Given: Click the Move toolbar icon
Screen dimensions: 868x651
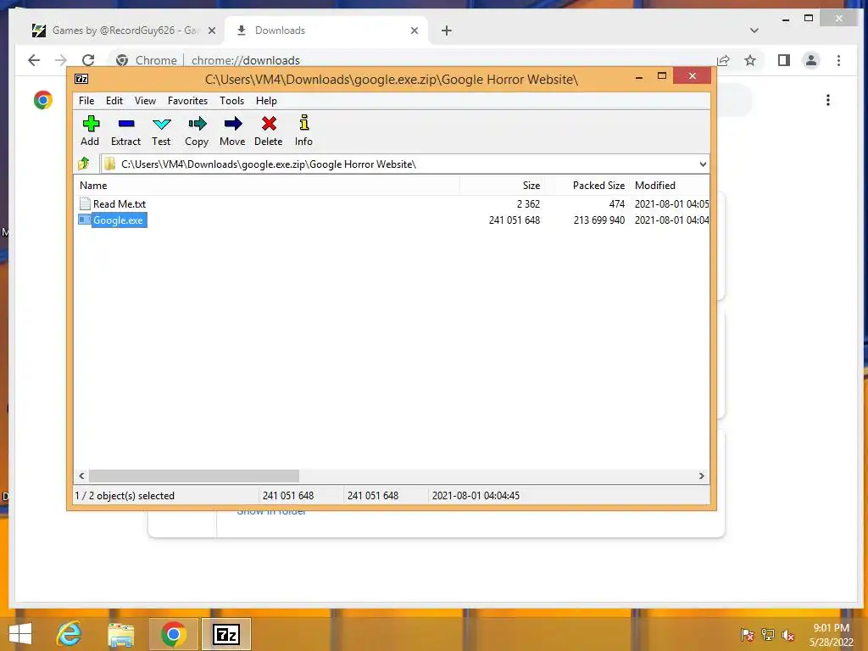Looking at the screenshot, I should click(233, 124).
